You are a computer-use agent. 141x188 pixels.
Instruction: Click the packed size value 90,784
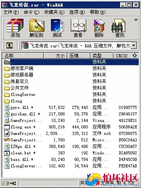point(81,159)
